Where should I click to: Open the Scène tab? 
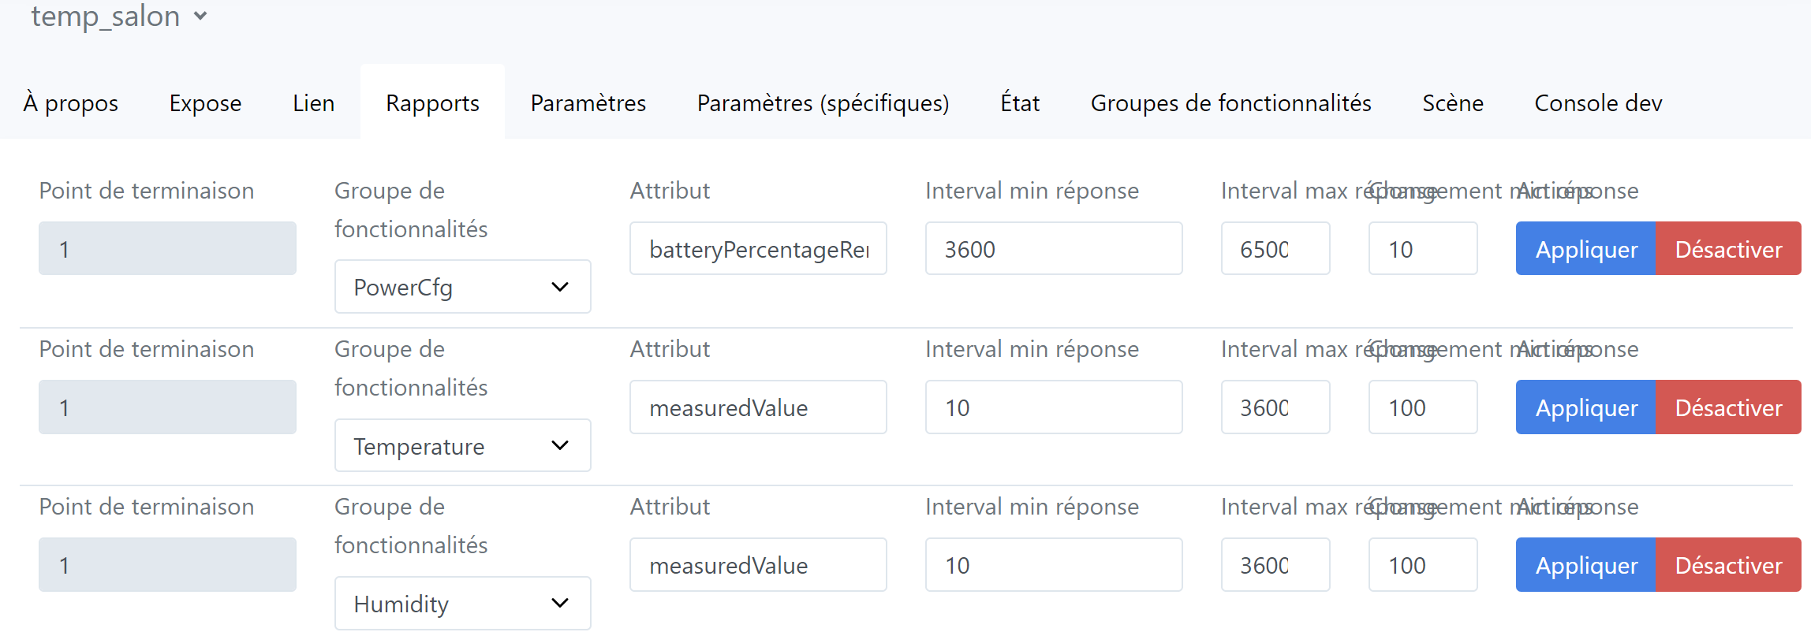click(1452, 103)
